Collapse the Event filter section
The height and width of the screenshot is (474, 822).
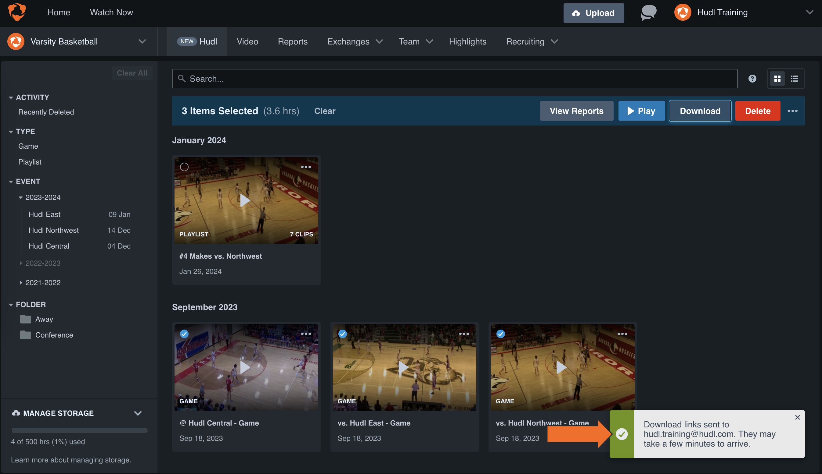click(x=11, y=182)
